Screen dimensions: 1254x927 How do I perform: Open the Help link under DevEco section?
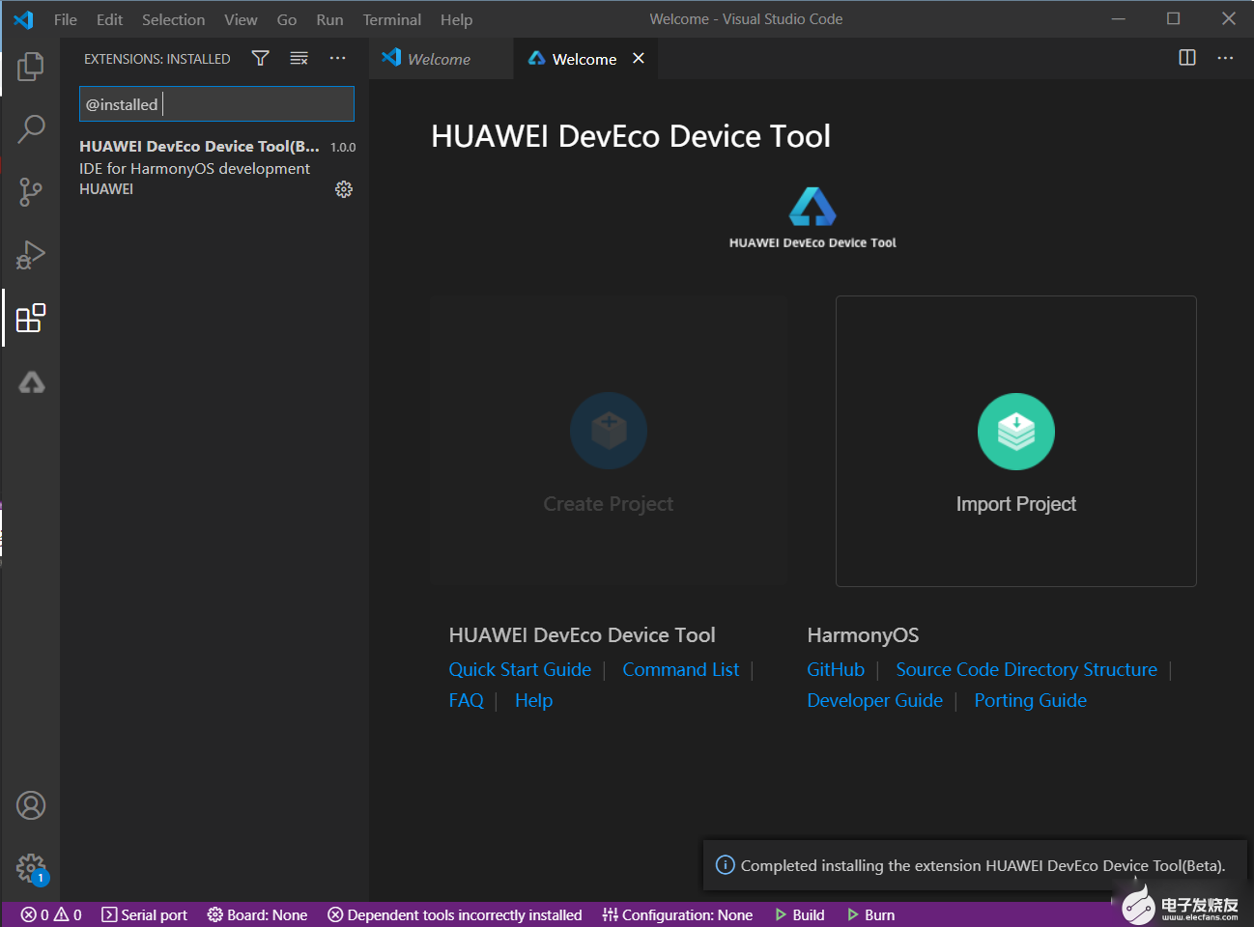533,700
